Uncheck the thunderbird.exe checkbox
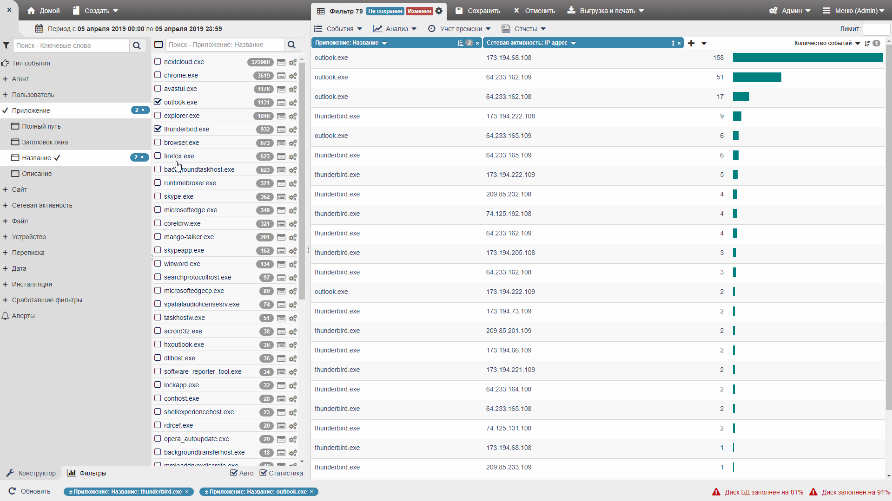Screen dimensions: 892x501 158,129
